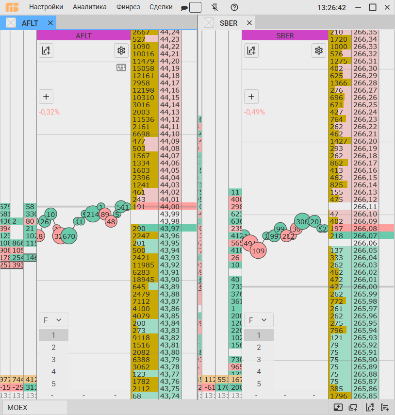Click AFLT price level 43,90
This screenshot has height=415, width=395.
170,280
